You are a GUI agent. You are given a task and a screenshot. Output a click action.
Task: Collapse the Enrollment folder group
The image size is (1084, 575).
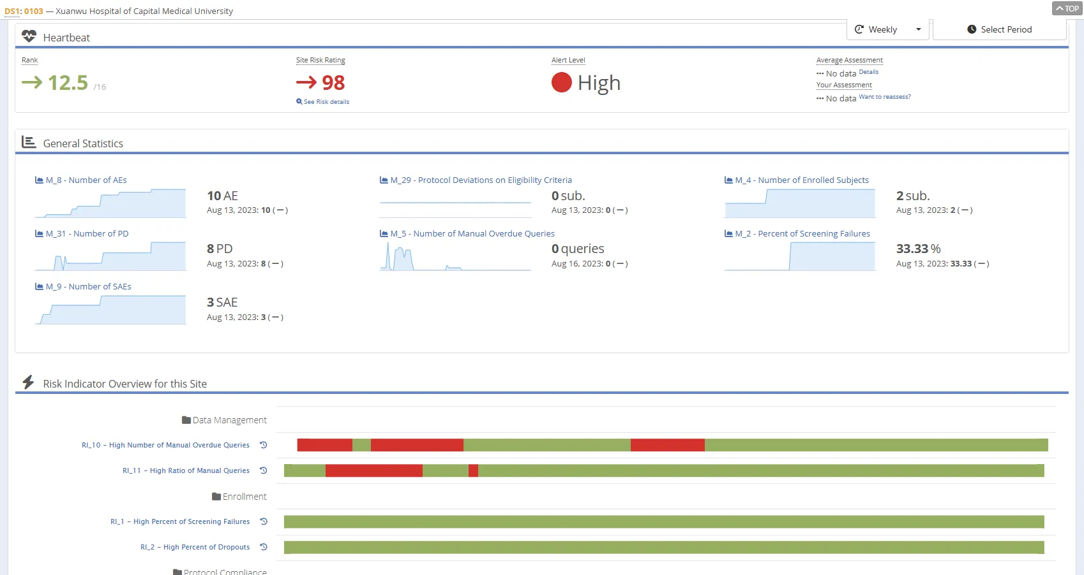[x=239, y=497]
